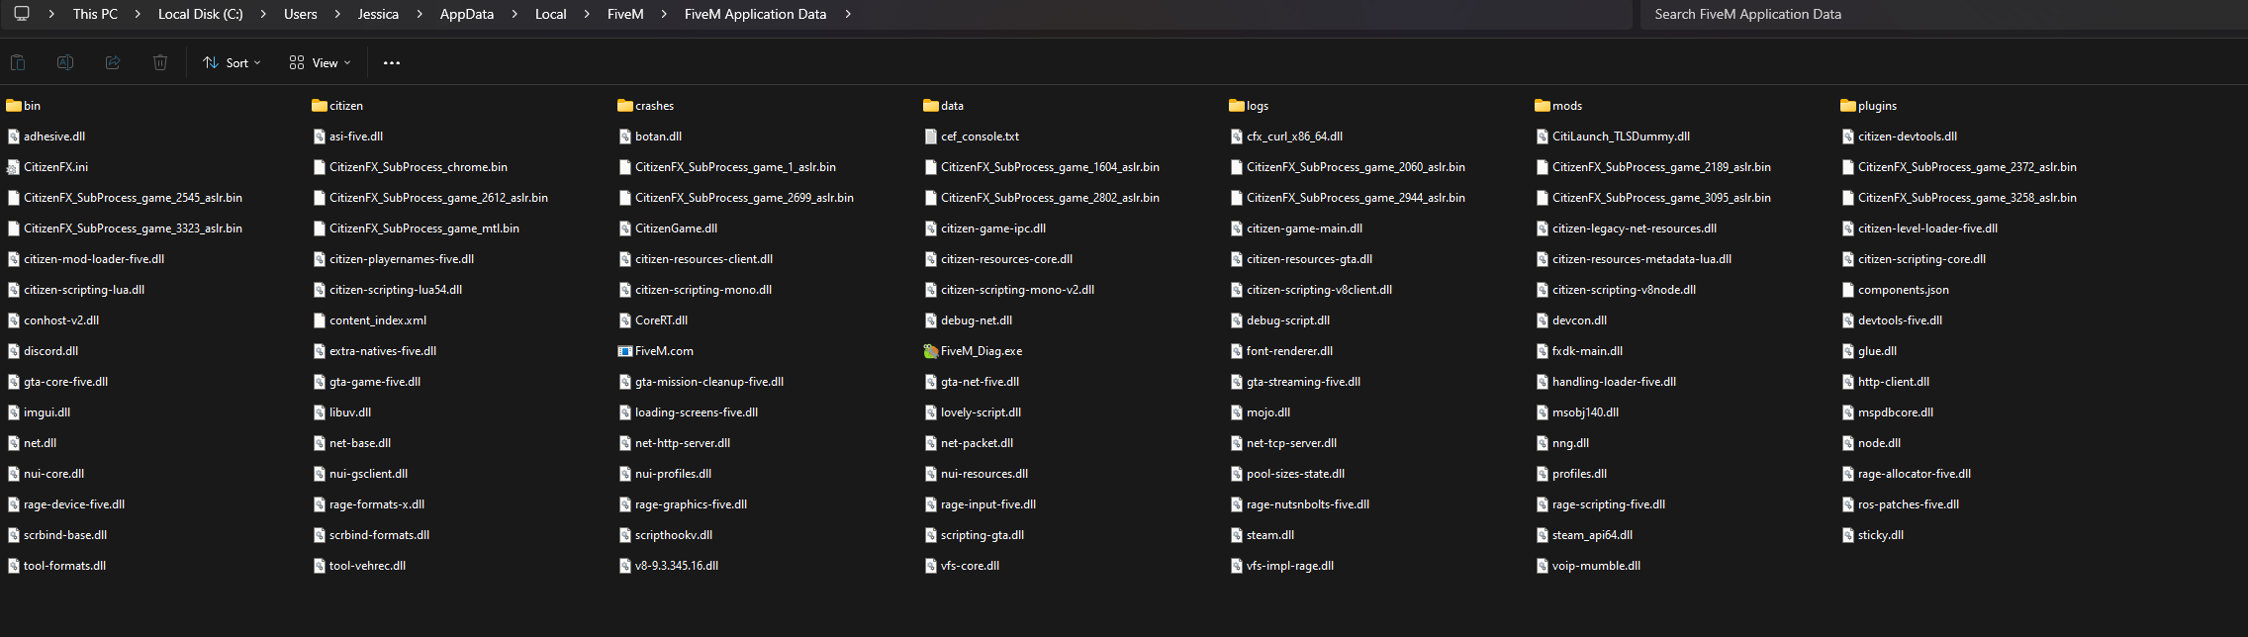Click the FiveM_Diag.exe application icon
The width and height of the screenshot is (2248, 637).
pos(931,351)
